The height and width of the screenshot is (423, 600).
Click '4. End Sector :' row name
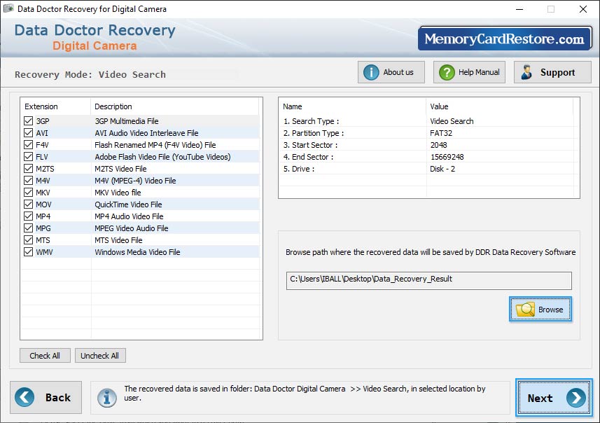tap(309, 157)
